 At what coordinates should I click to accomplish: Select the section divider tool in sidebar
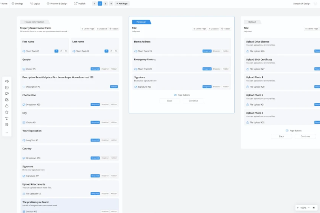pyautogui.click(x=7, y=124)
